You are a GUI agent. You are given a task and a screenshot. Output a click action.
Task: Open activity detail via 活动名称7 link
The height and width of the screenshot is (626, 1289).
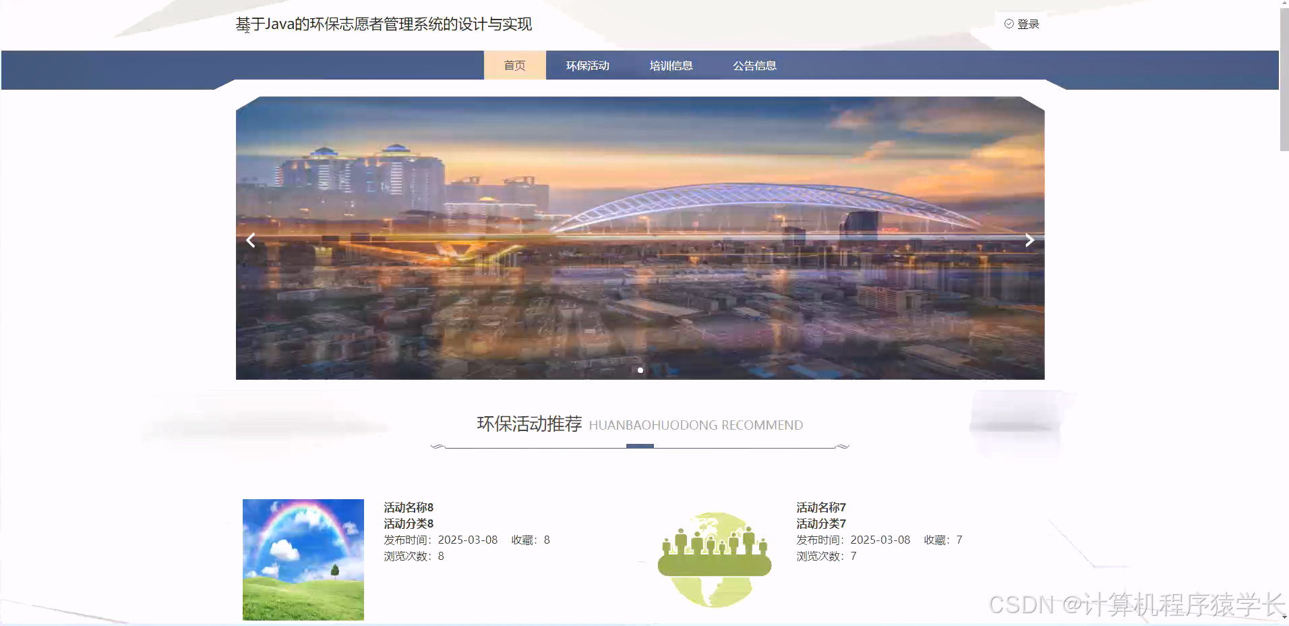click(x=820, y=507)
